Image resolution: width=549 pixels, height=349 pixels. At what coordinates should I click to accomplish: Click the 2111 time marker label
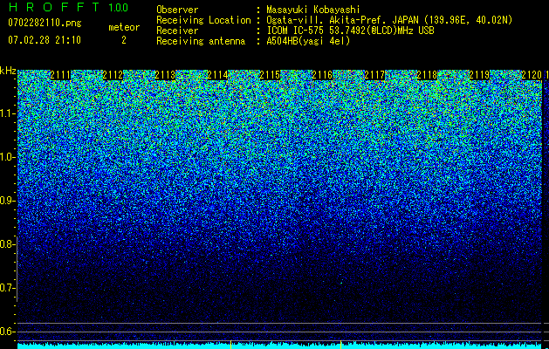[x=60, y=75]
